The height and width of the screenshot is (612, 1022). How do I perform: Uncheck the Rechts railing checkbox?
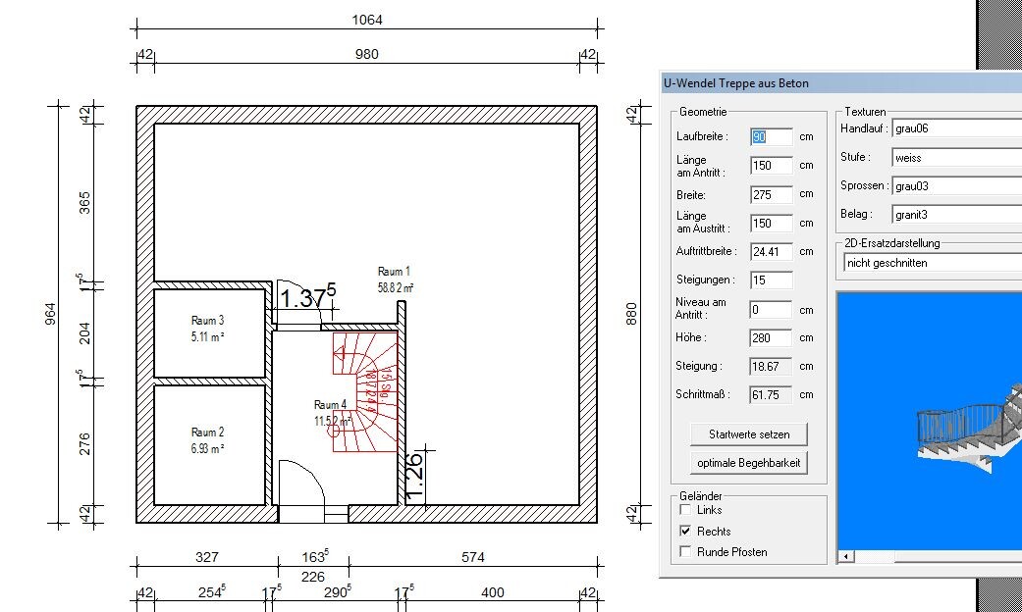(x=685, y=532)
